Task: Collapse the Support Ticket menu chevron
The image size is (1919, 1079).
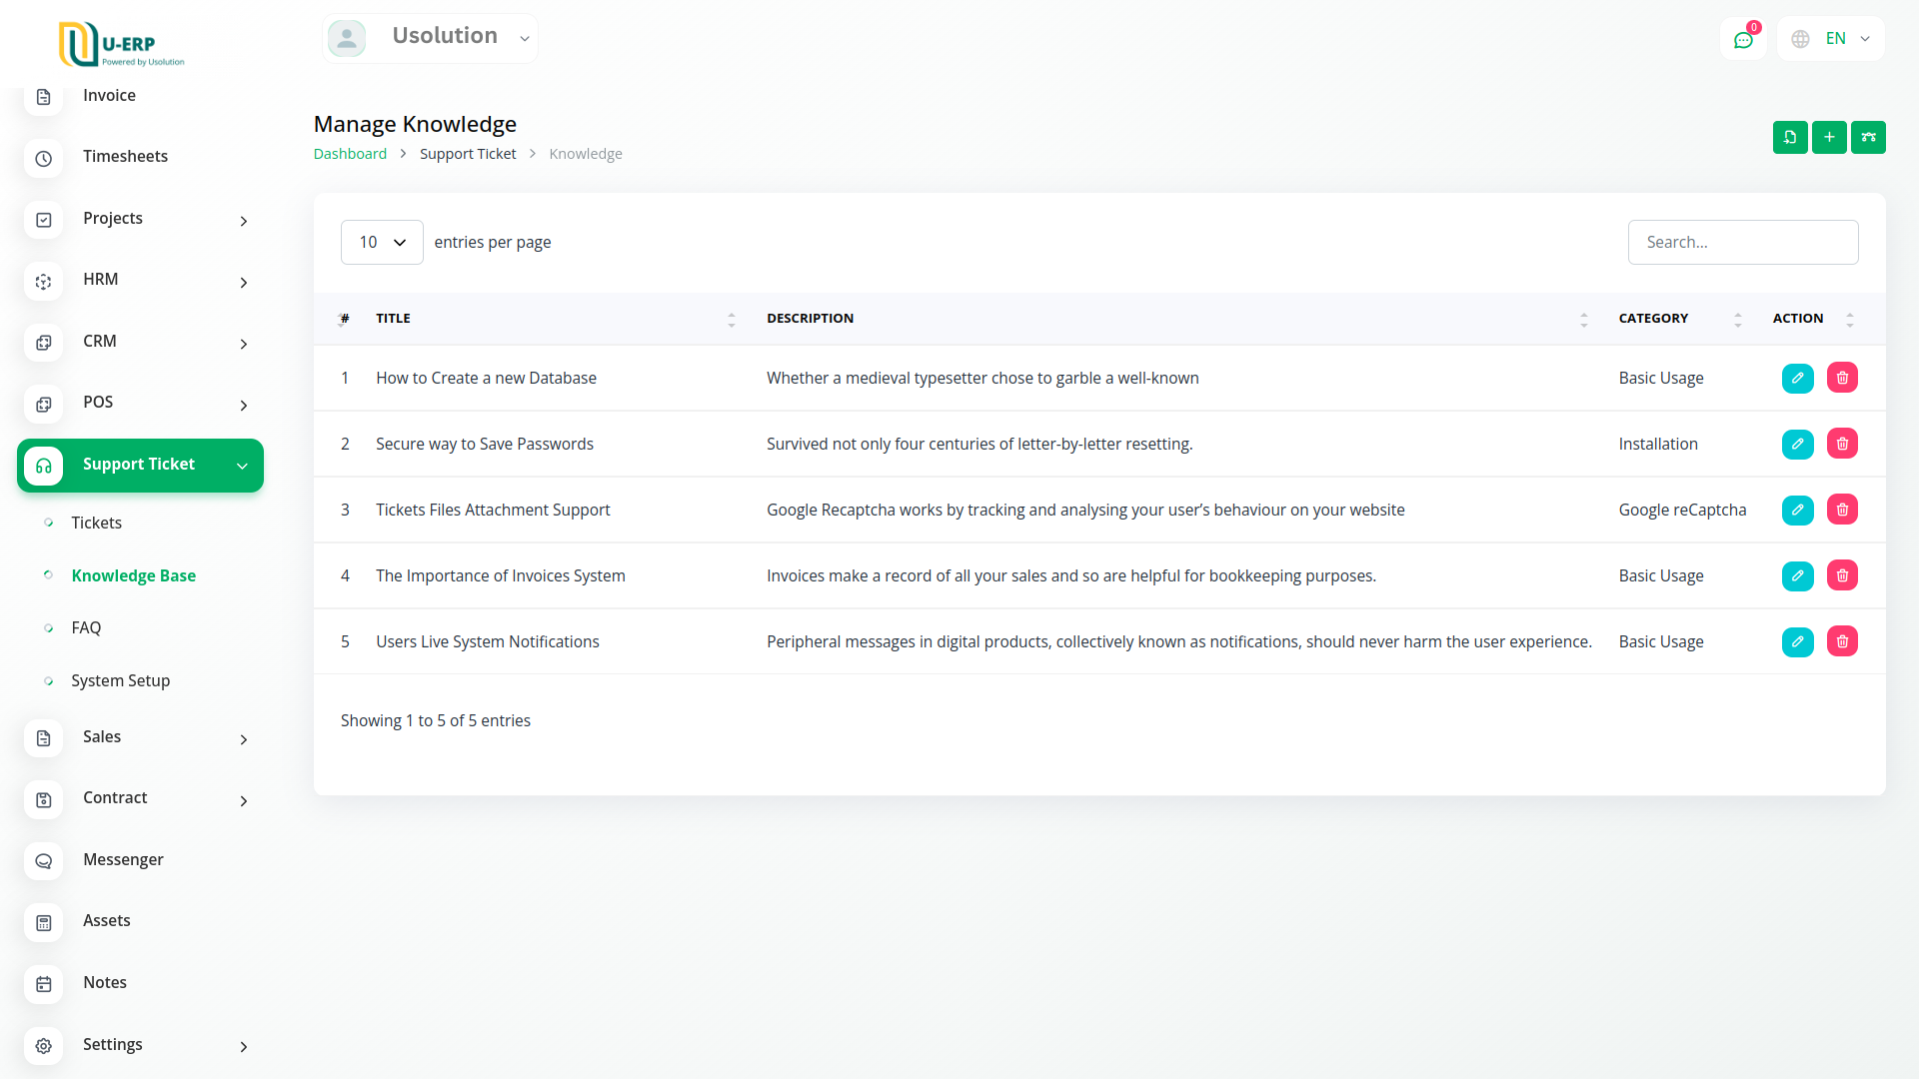Action: click(x=242, y=466)
